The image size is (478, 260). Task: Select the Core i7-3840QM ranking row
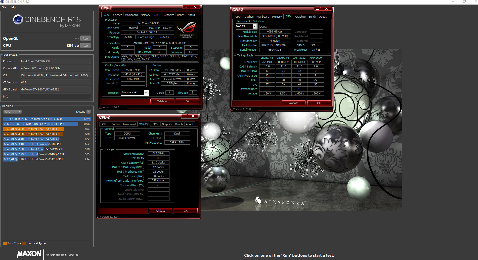pyautogui.click(x=47, y=154)
